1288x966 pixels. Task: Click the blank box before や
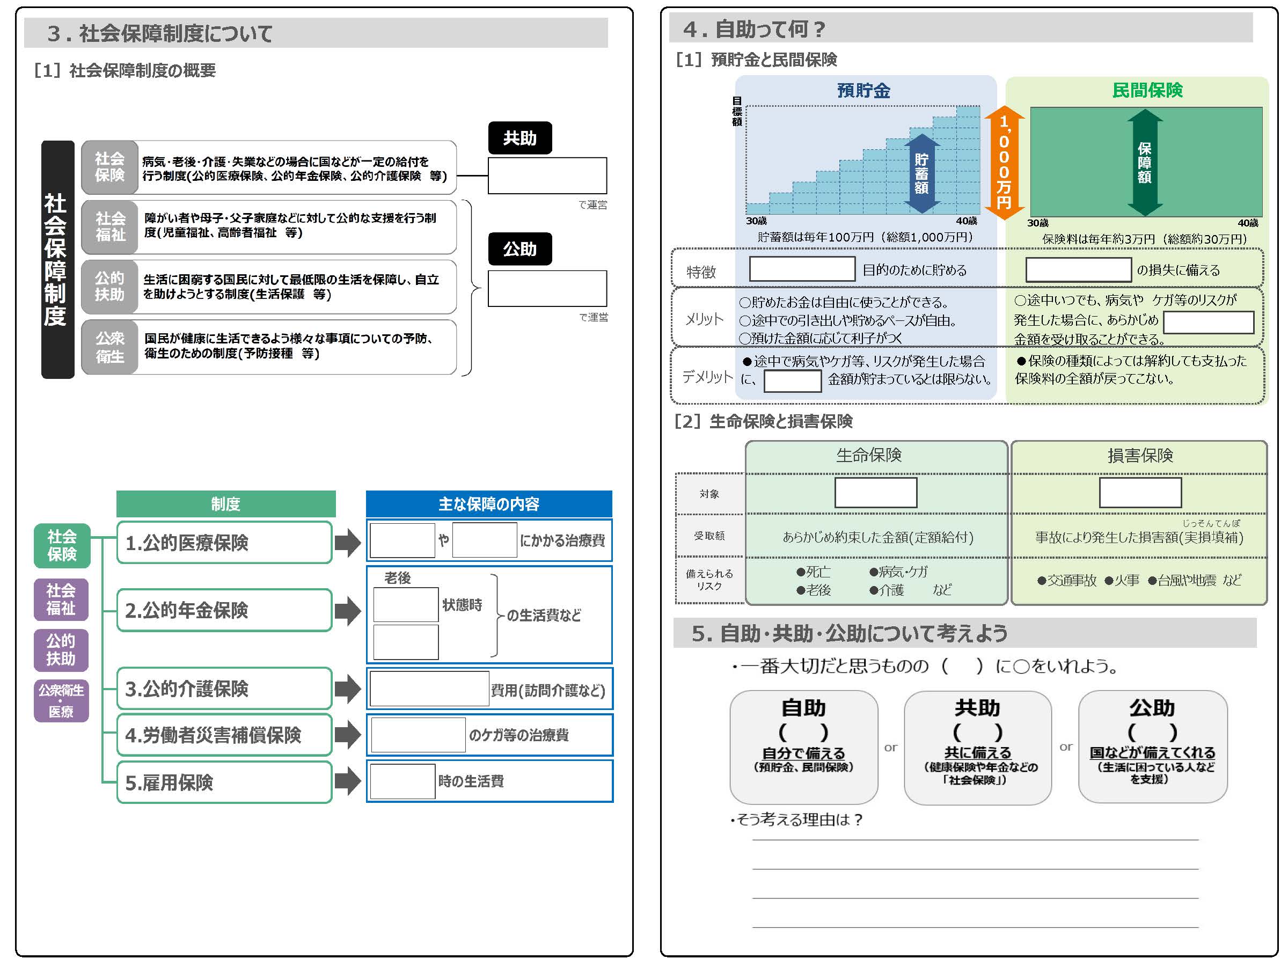click(402, 540)
